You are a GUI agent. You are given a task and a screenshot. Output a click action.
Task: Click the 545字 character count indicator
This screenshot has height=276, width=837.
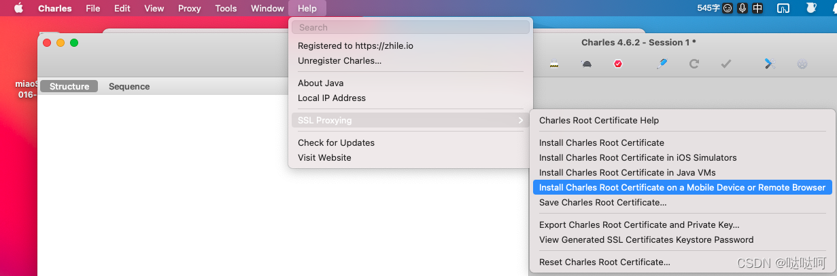(708, 8)
